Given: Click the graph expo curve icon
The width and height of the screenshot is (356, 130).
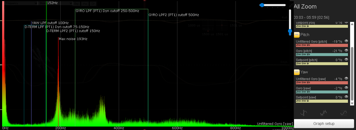Looking at the screenshot, I should click(x=303, y=113).
